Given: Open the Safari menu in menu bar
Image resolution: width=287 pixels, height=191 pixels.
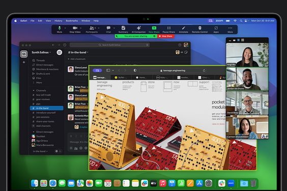Looking at the screenshot, I should pyautogui.click(x=24, y=21).
